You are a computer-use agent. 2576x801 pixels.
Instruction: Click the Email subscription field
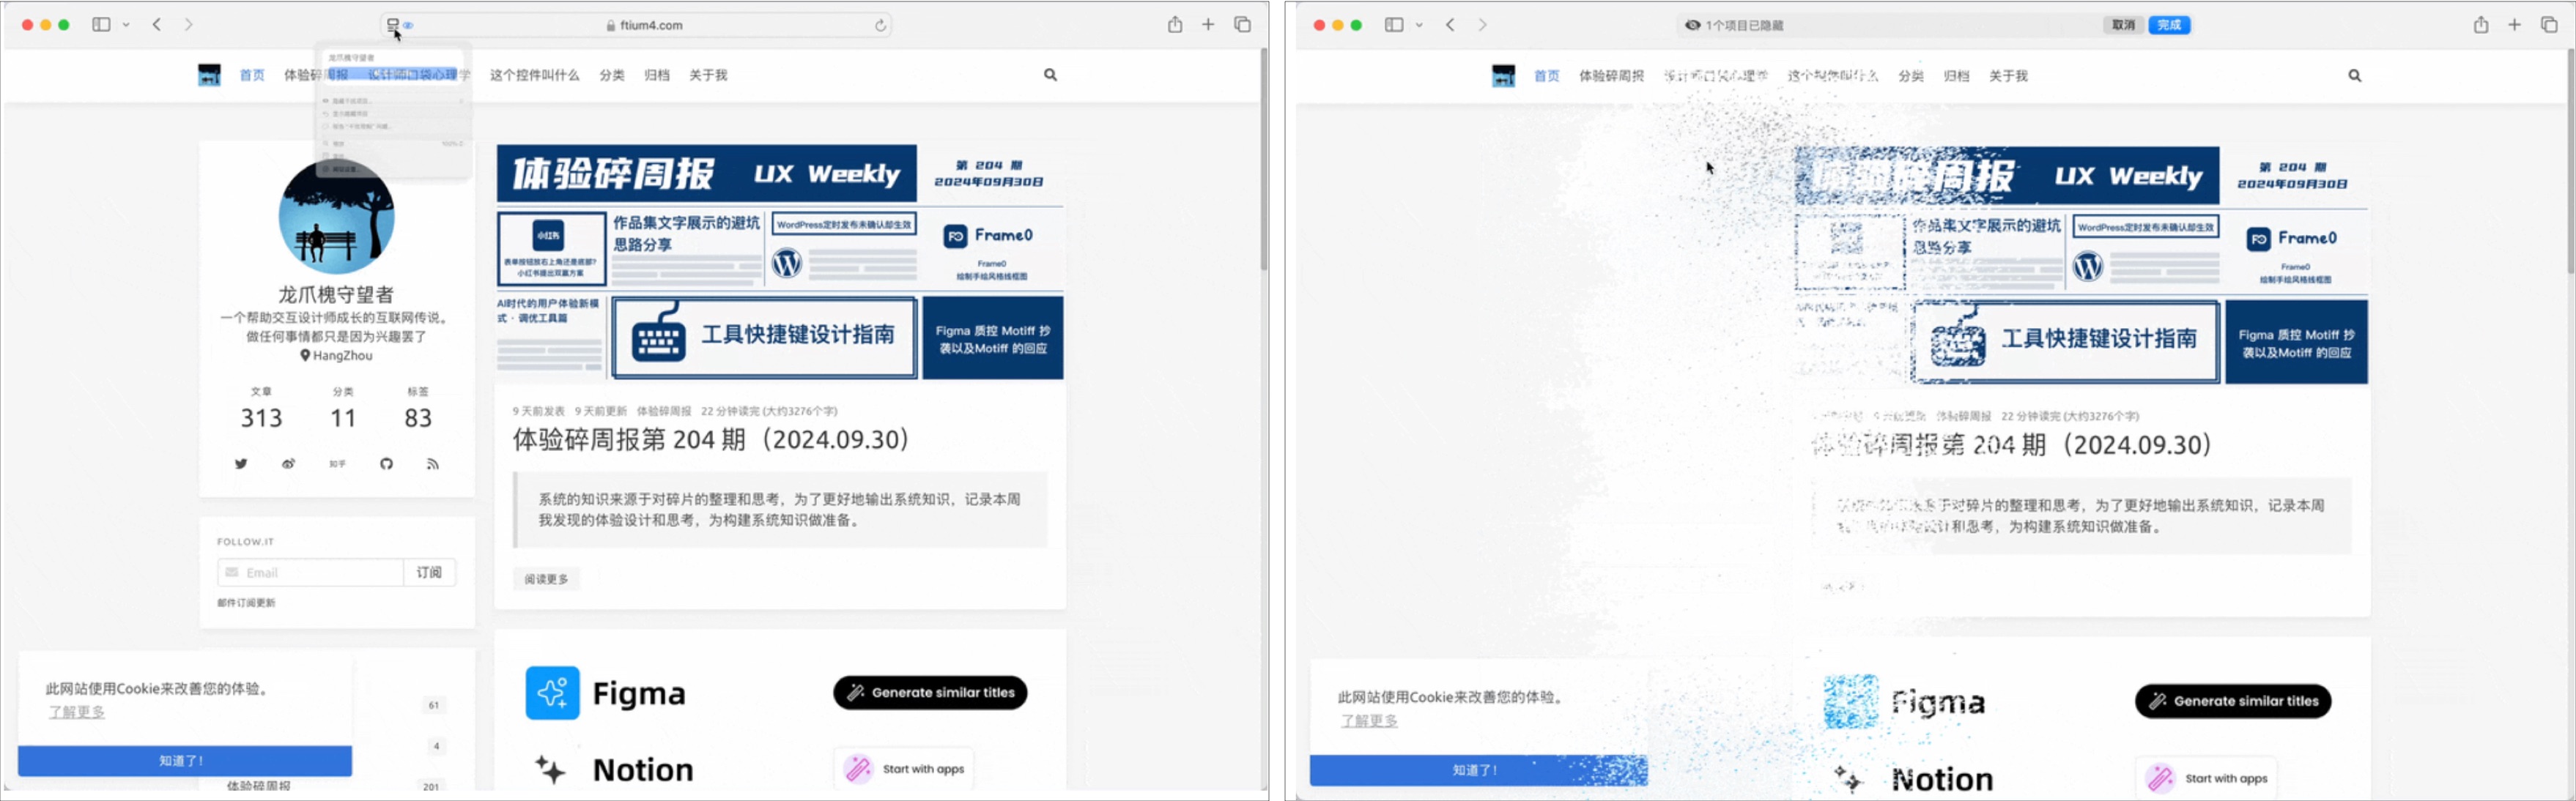pos(311,573)
